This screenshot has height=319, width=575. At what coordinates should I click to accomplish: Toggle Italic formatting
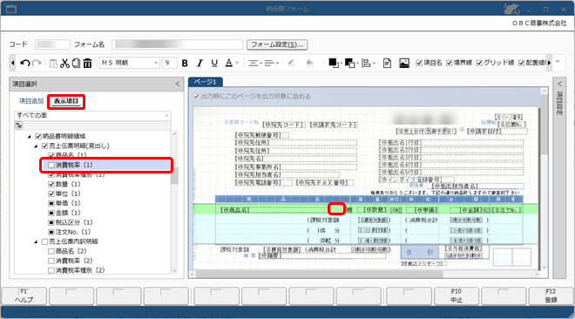click(x=200, y=63)
